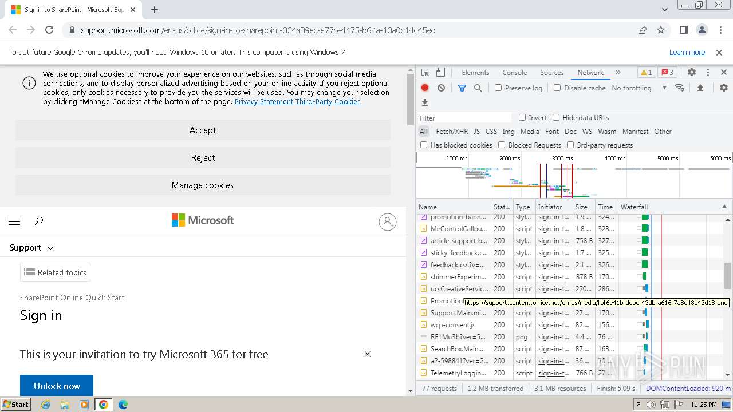
Task: Open Network panel settings gear
Action: 724,88
